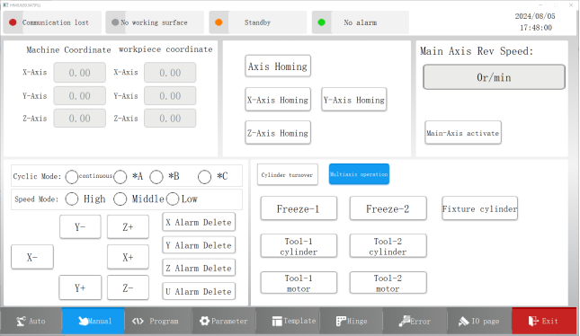Click Z Alarm Delete
This screenshot has height=336, width=580.
click(199, 268)
